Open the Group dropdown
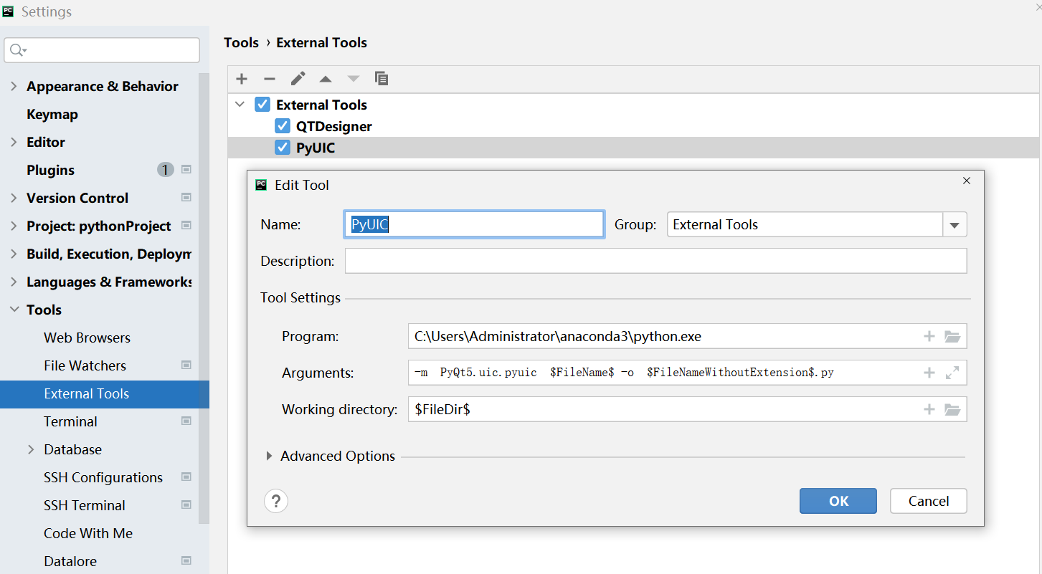Image resolution: width=1042 pixels, height=574 pixels. [954, 225]
